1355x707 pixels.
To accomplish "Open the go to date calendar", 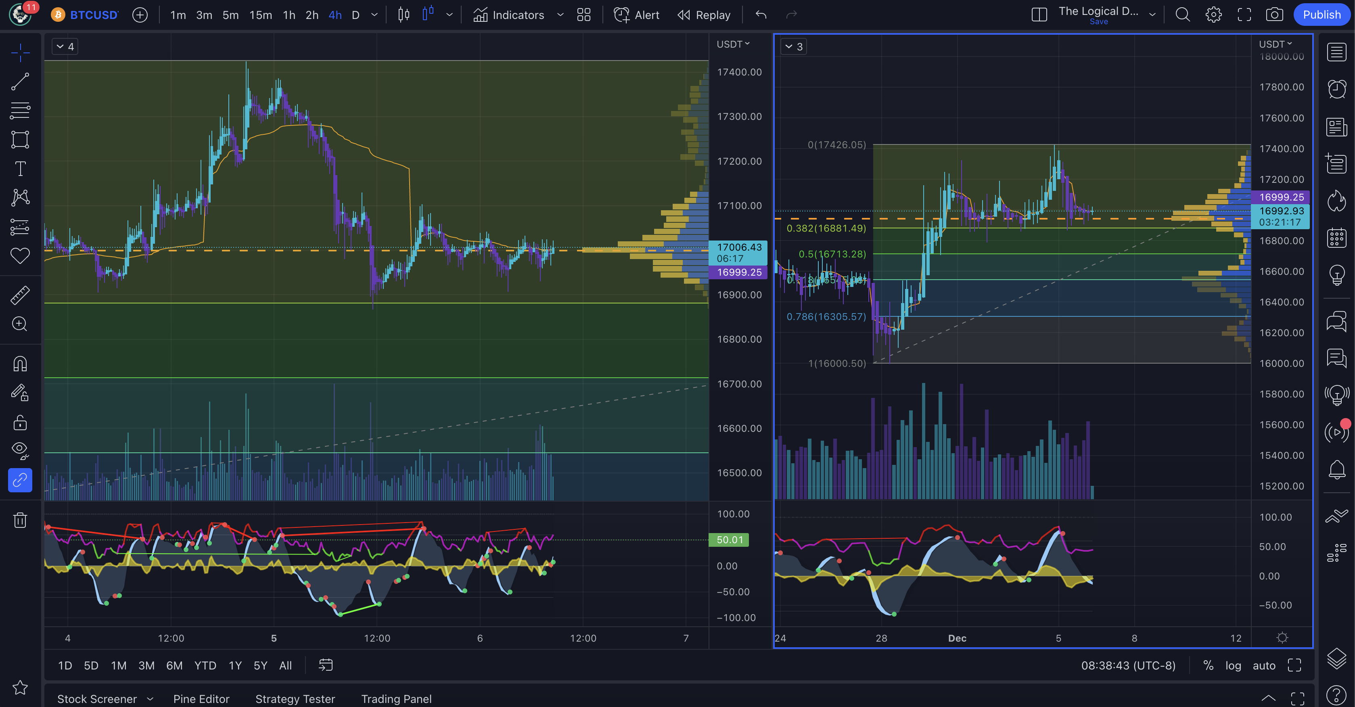I will (x=326, y=665).
